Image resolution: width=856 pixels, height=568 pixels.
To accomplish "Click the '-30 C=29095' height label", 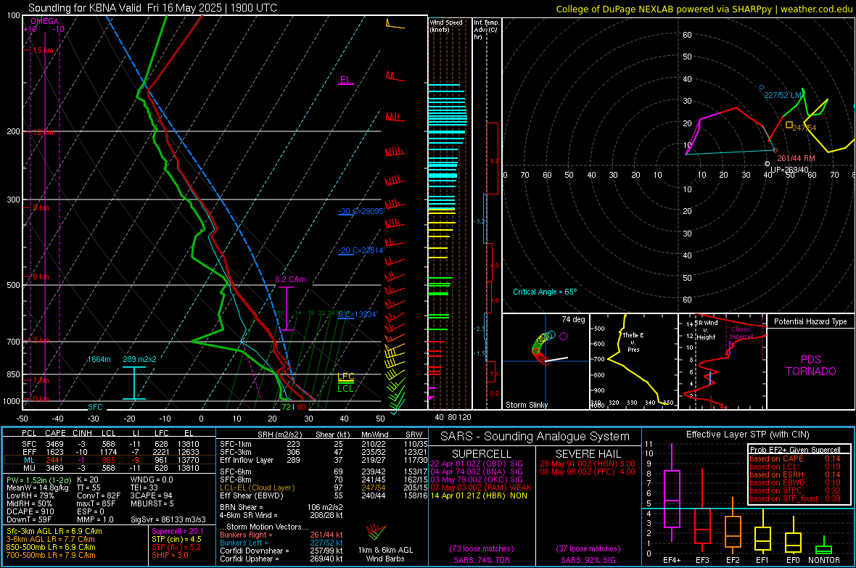I will (361, 211).
